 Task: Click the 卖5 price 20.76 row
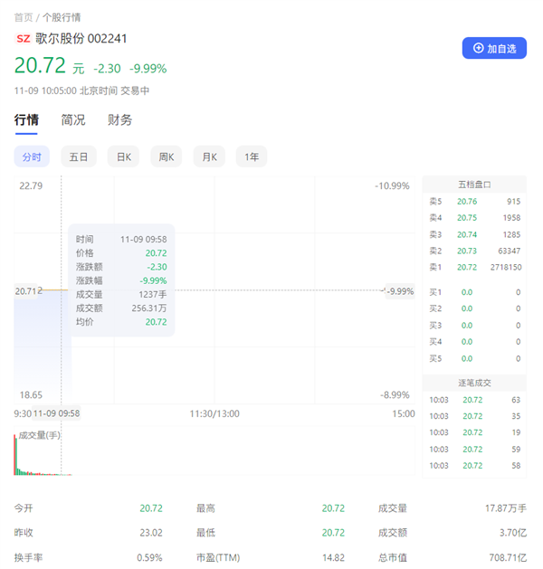coord(475,202)
